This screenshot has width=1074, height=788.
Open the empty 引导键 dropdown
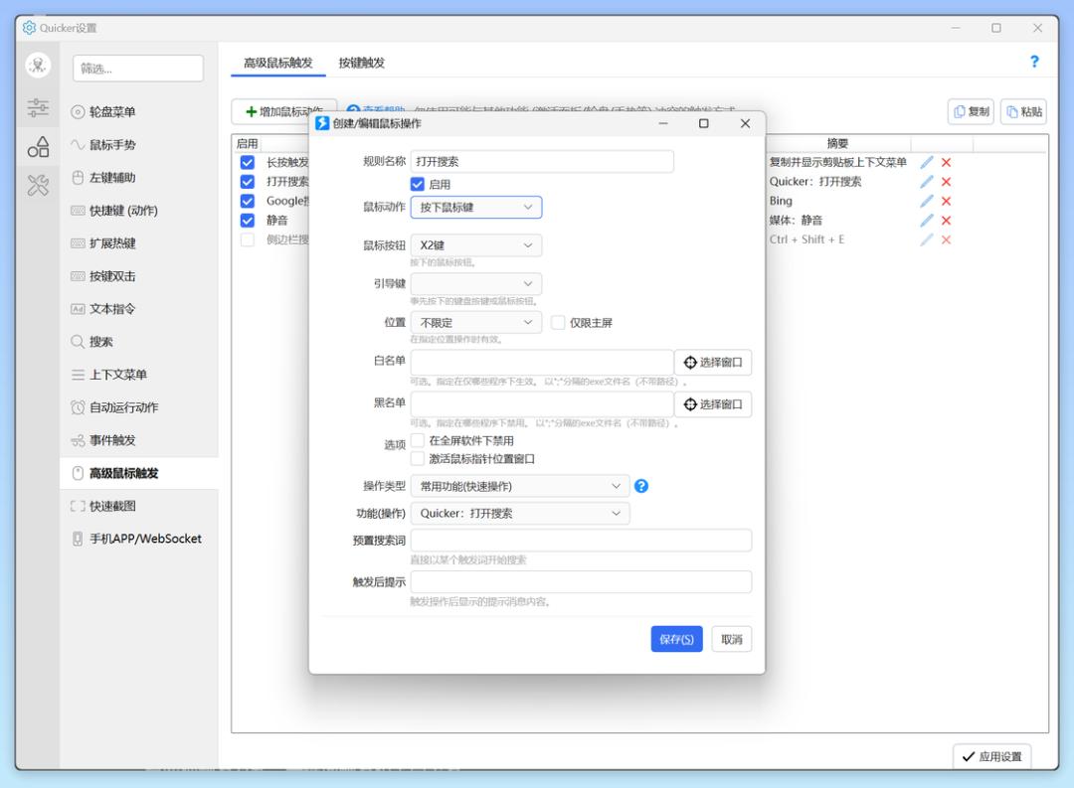tap(476, 283)
